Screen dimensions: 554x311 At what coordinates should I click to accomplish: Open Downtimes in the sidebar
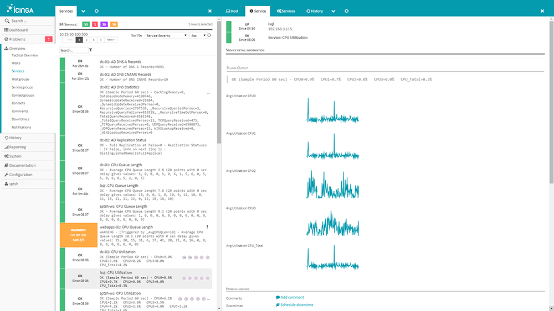click(20, 119)
